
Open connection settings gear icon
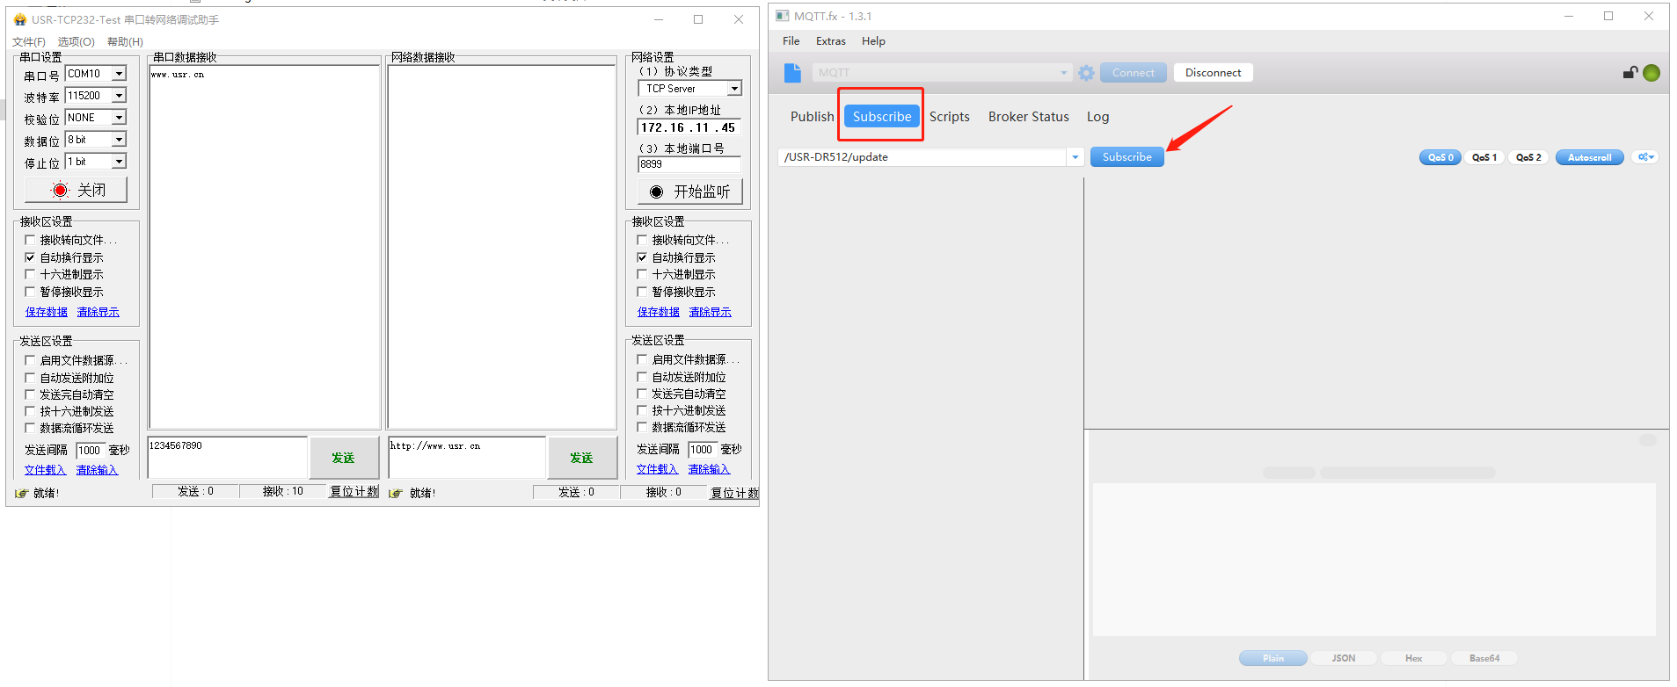point(1087,73)
